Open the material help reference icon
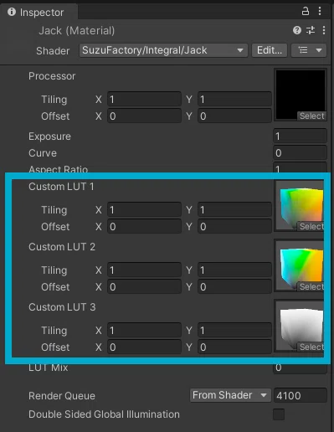This screenshot has height=432, width=334. [x=297, y=30]
